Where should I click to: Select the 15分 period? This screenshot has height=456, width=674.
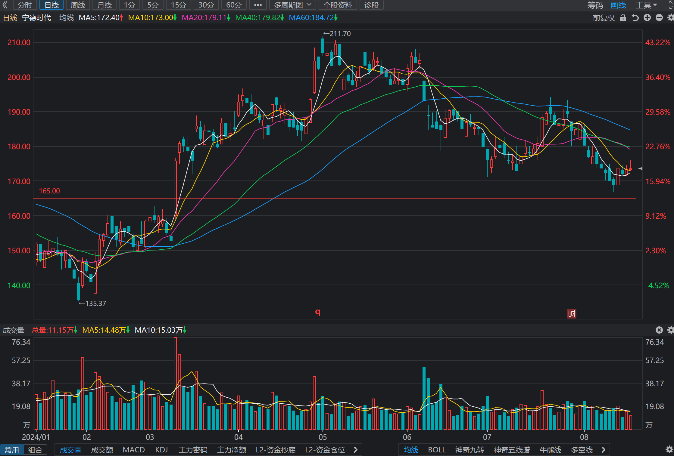pyautogui.click(x=179, y=5)
